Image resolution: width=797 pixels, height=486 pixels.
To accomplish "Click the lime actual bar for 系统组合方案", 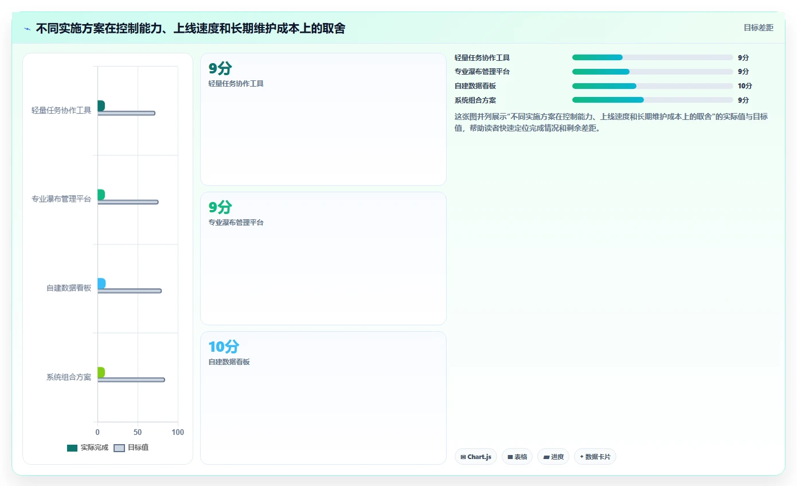I will pos(101,372).
